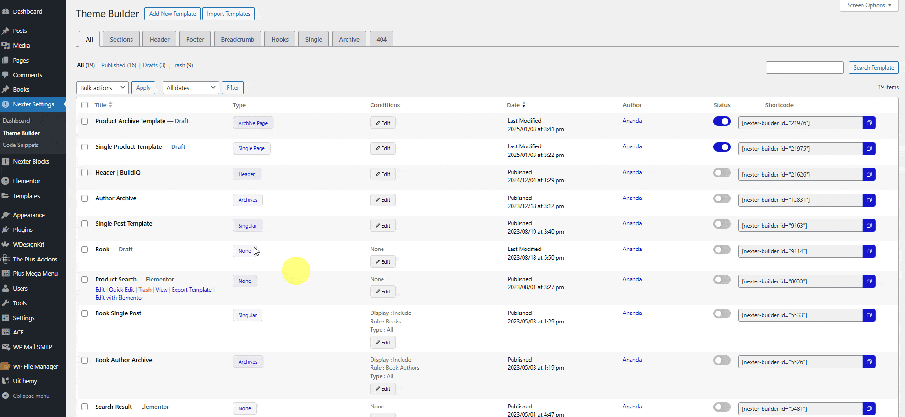Enable status toggle for Header | BuildIQ
The width and height of the screenshot is (905, 417).
pos(721,173)
